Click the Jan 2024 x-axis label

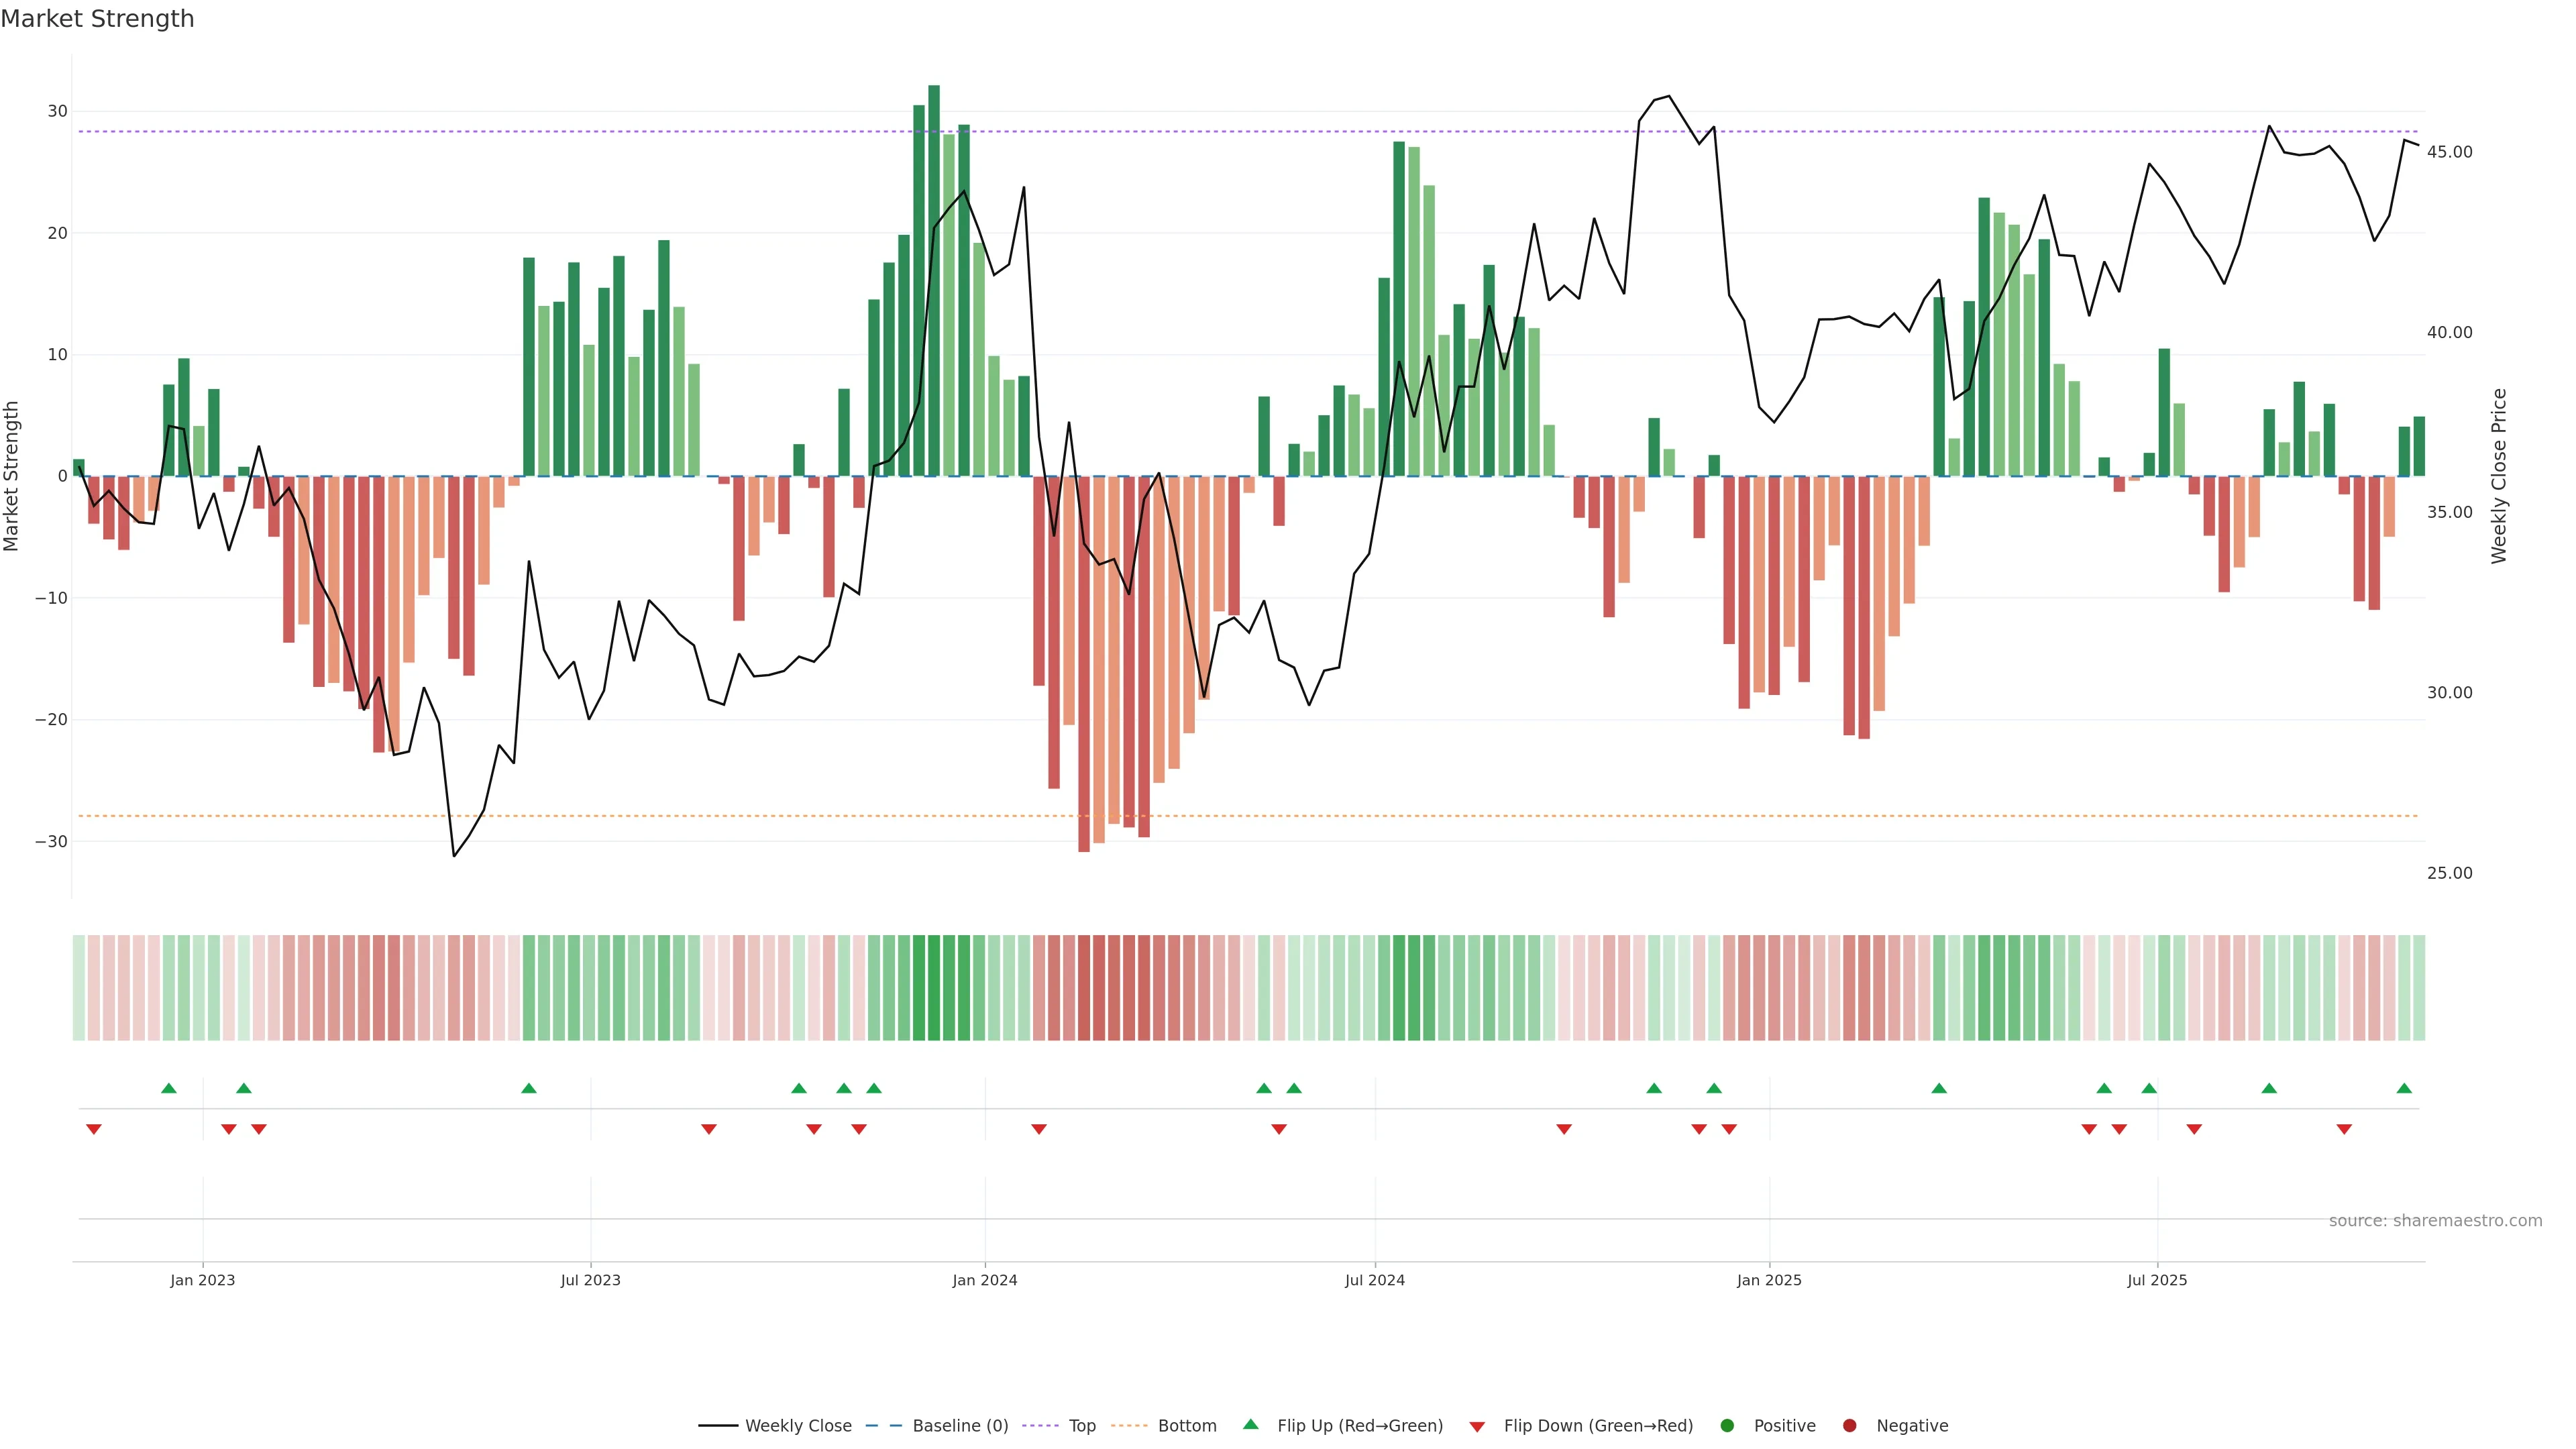coord(984,1280)
